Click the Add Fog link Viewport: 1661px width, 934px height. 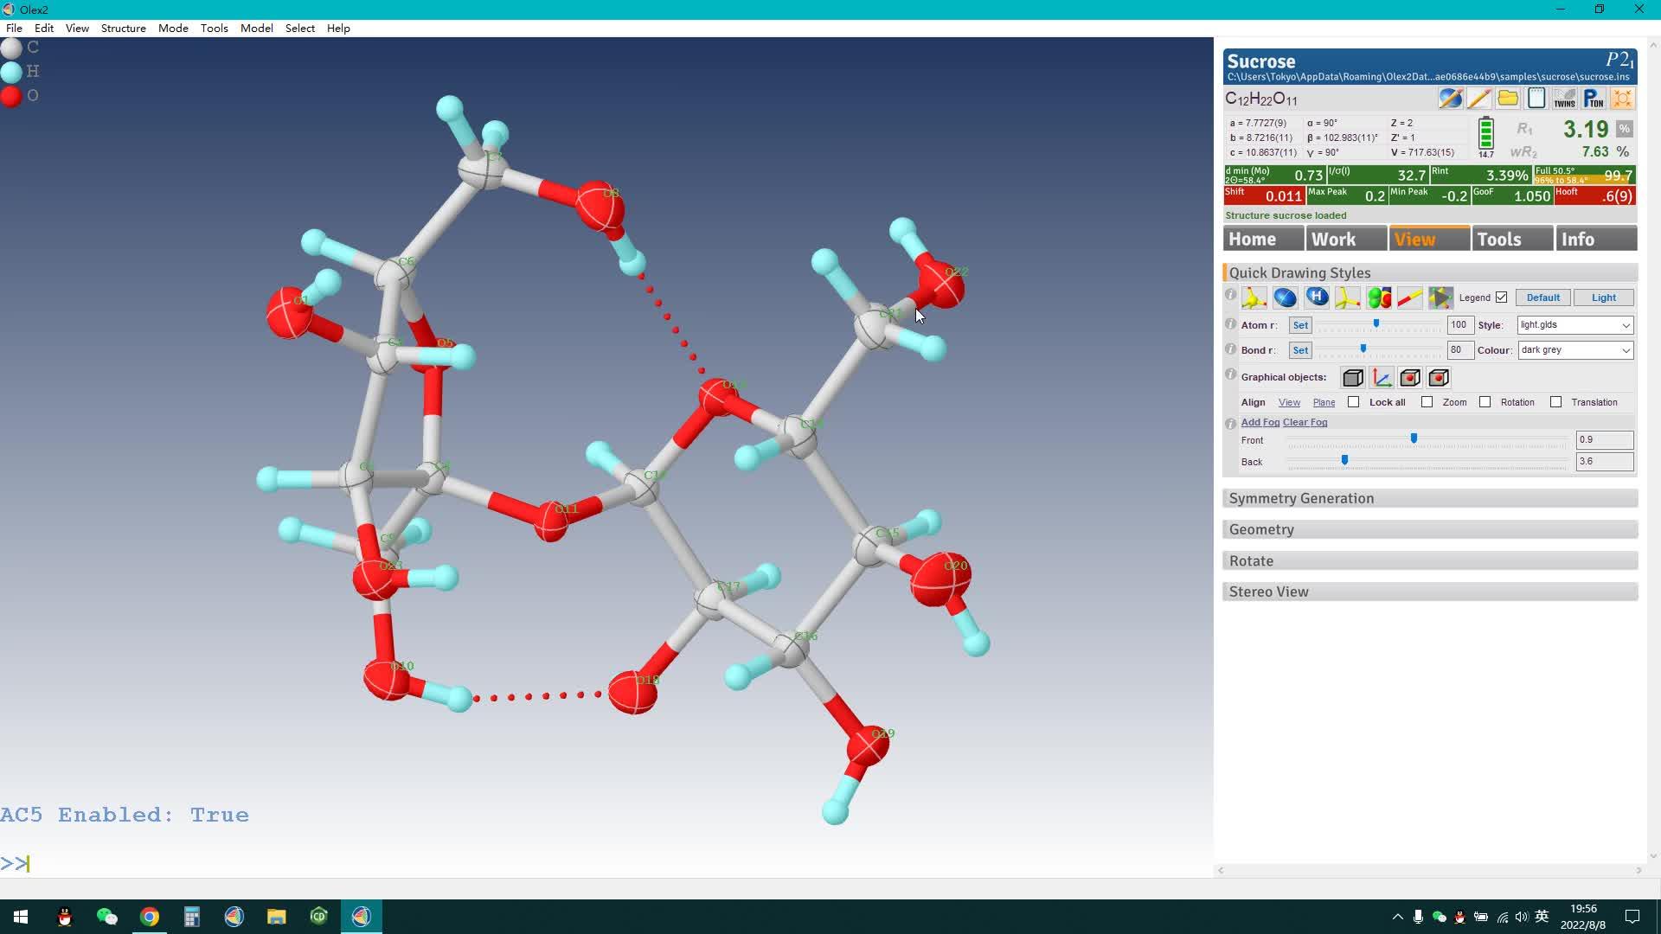(1260, 422)
